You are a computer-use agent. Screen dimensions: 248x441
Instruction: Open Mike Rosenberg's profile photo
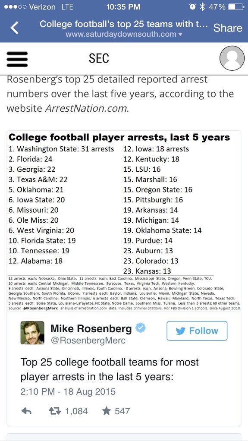[x=32, y=333]
